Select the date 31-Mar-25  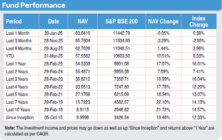[x=53, y=56]
